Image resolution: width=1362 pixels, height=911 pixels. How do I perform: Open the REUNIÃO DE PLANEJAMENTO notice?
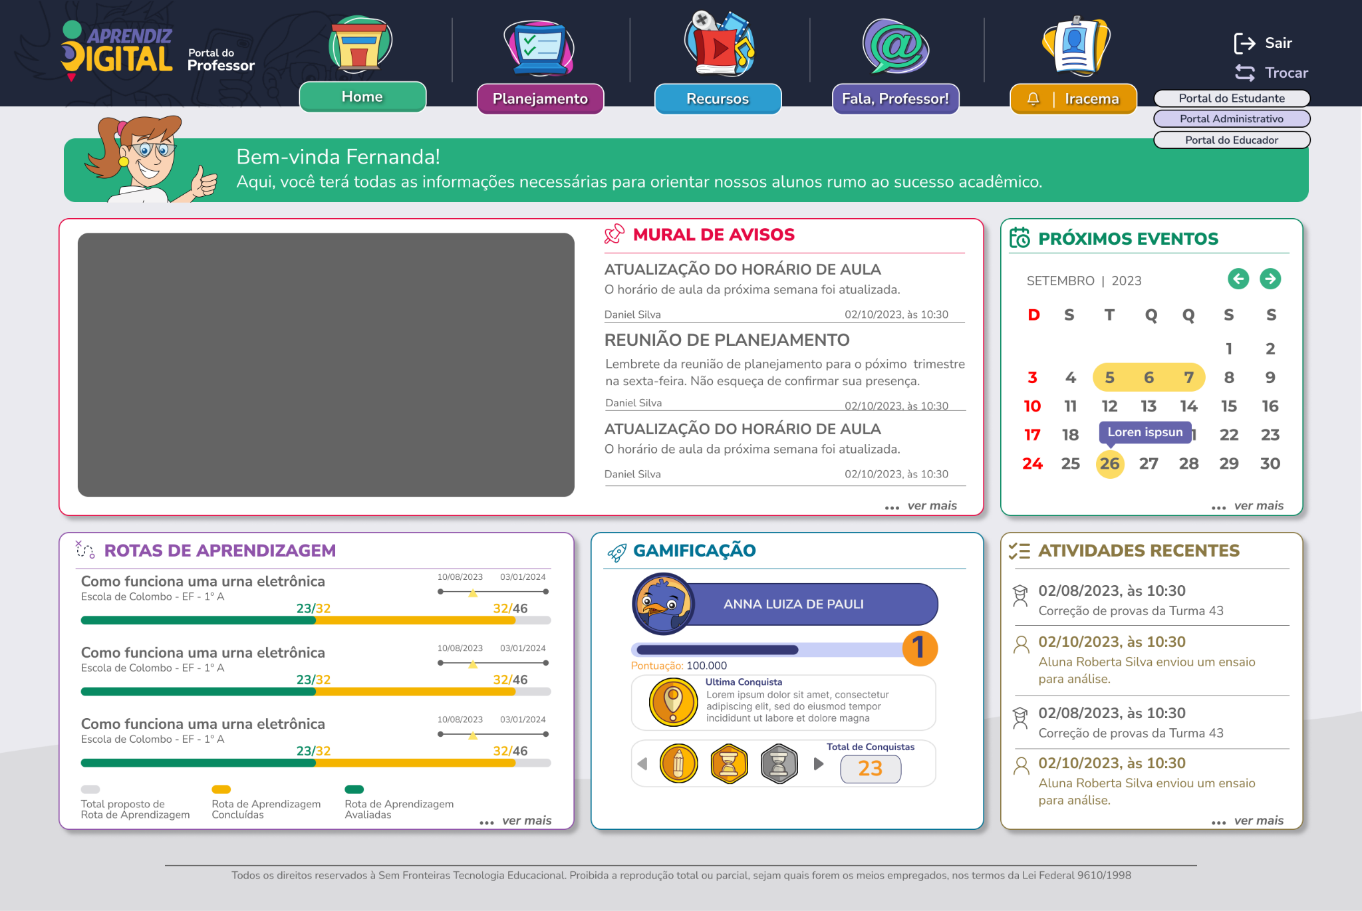tap(727, 340)
